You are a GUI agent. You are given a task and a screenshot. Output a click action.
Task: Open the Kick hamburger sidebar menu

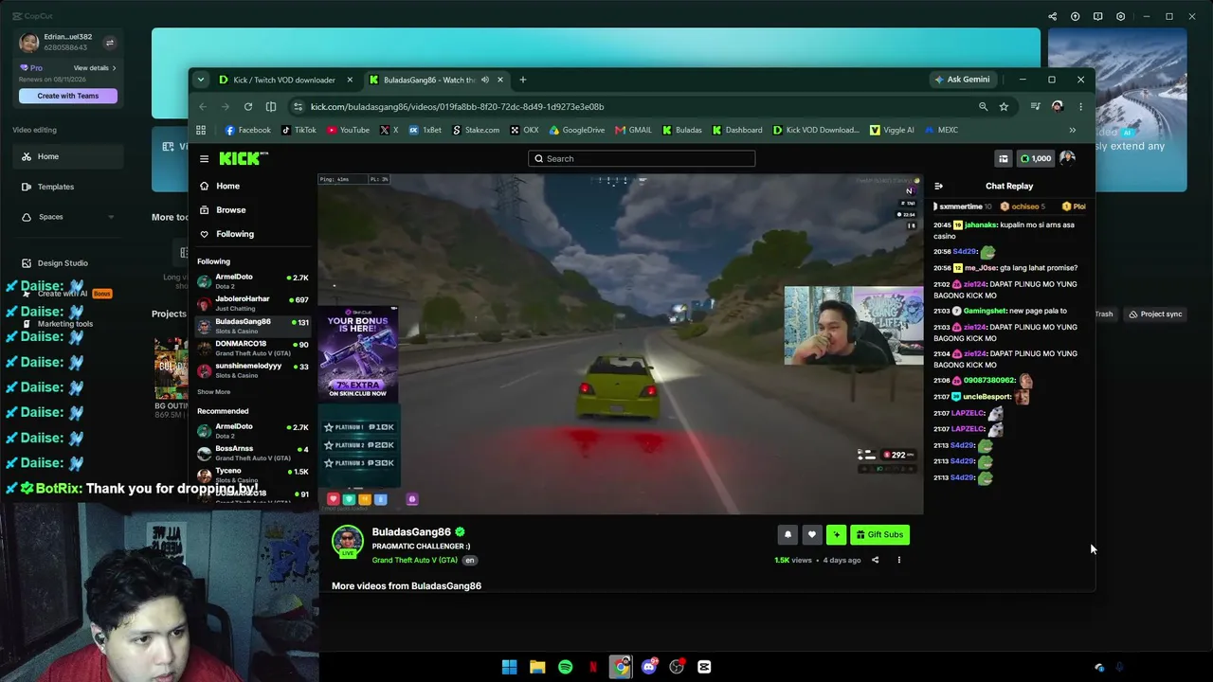coord(204,159)
